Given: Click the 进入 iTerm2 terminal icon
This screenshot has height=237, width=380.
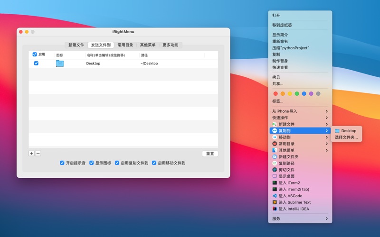Looking at the screenshot, I should (x=275, y=183).
